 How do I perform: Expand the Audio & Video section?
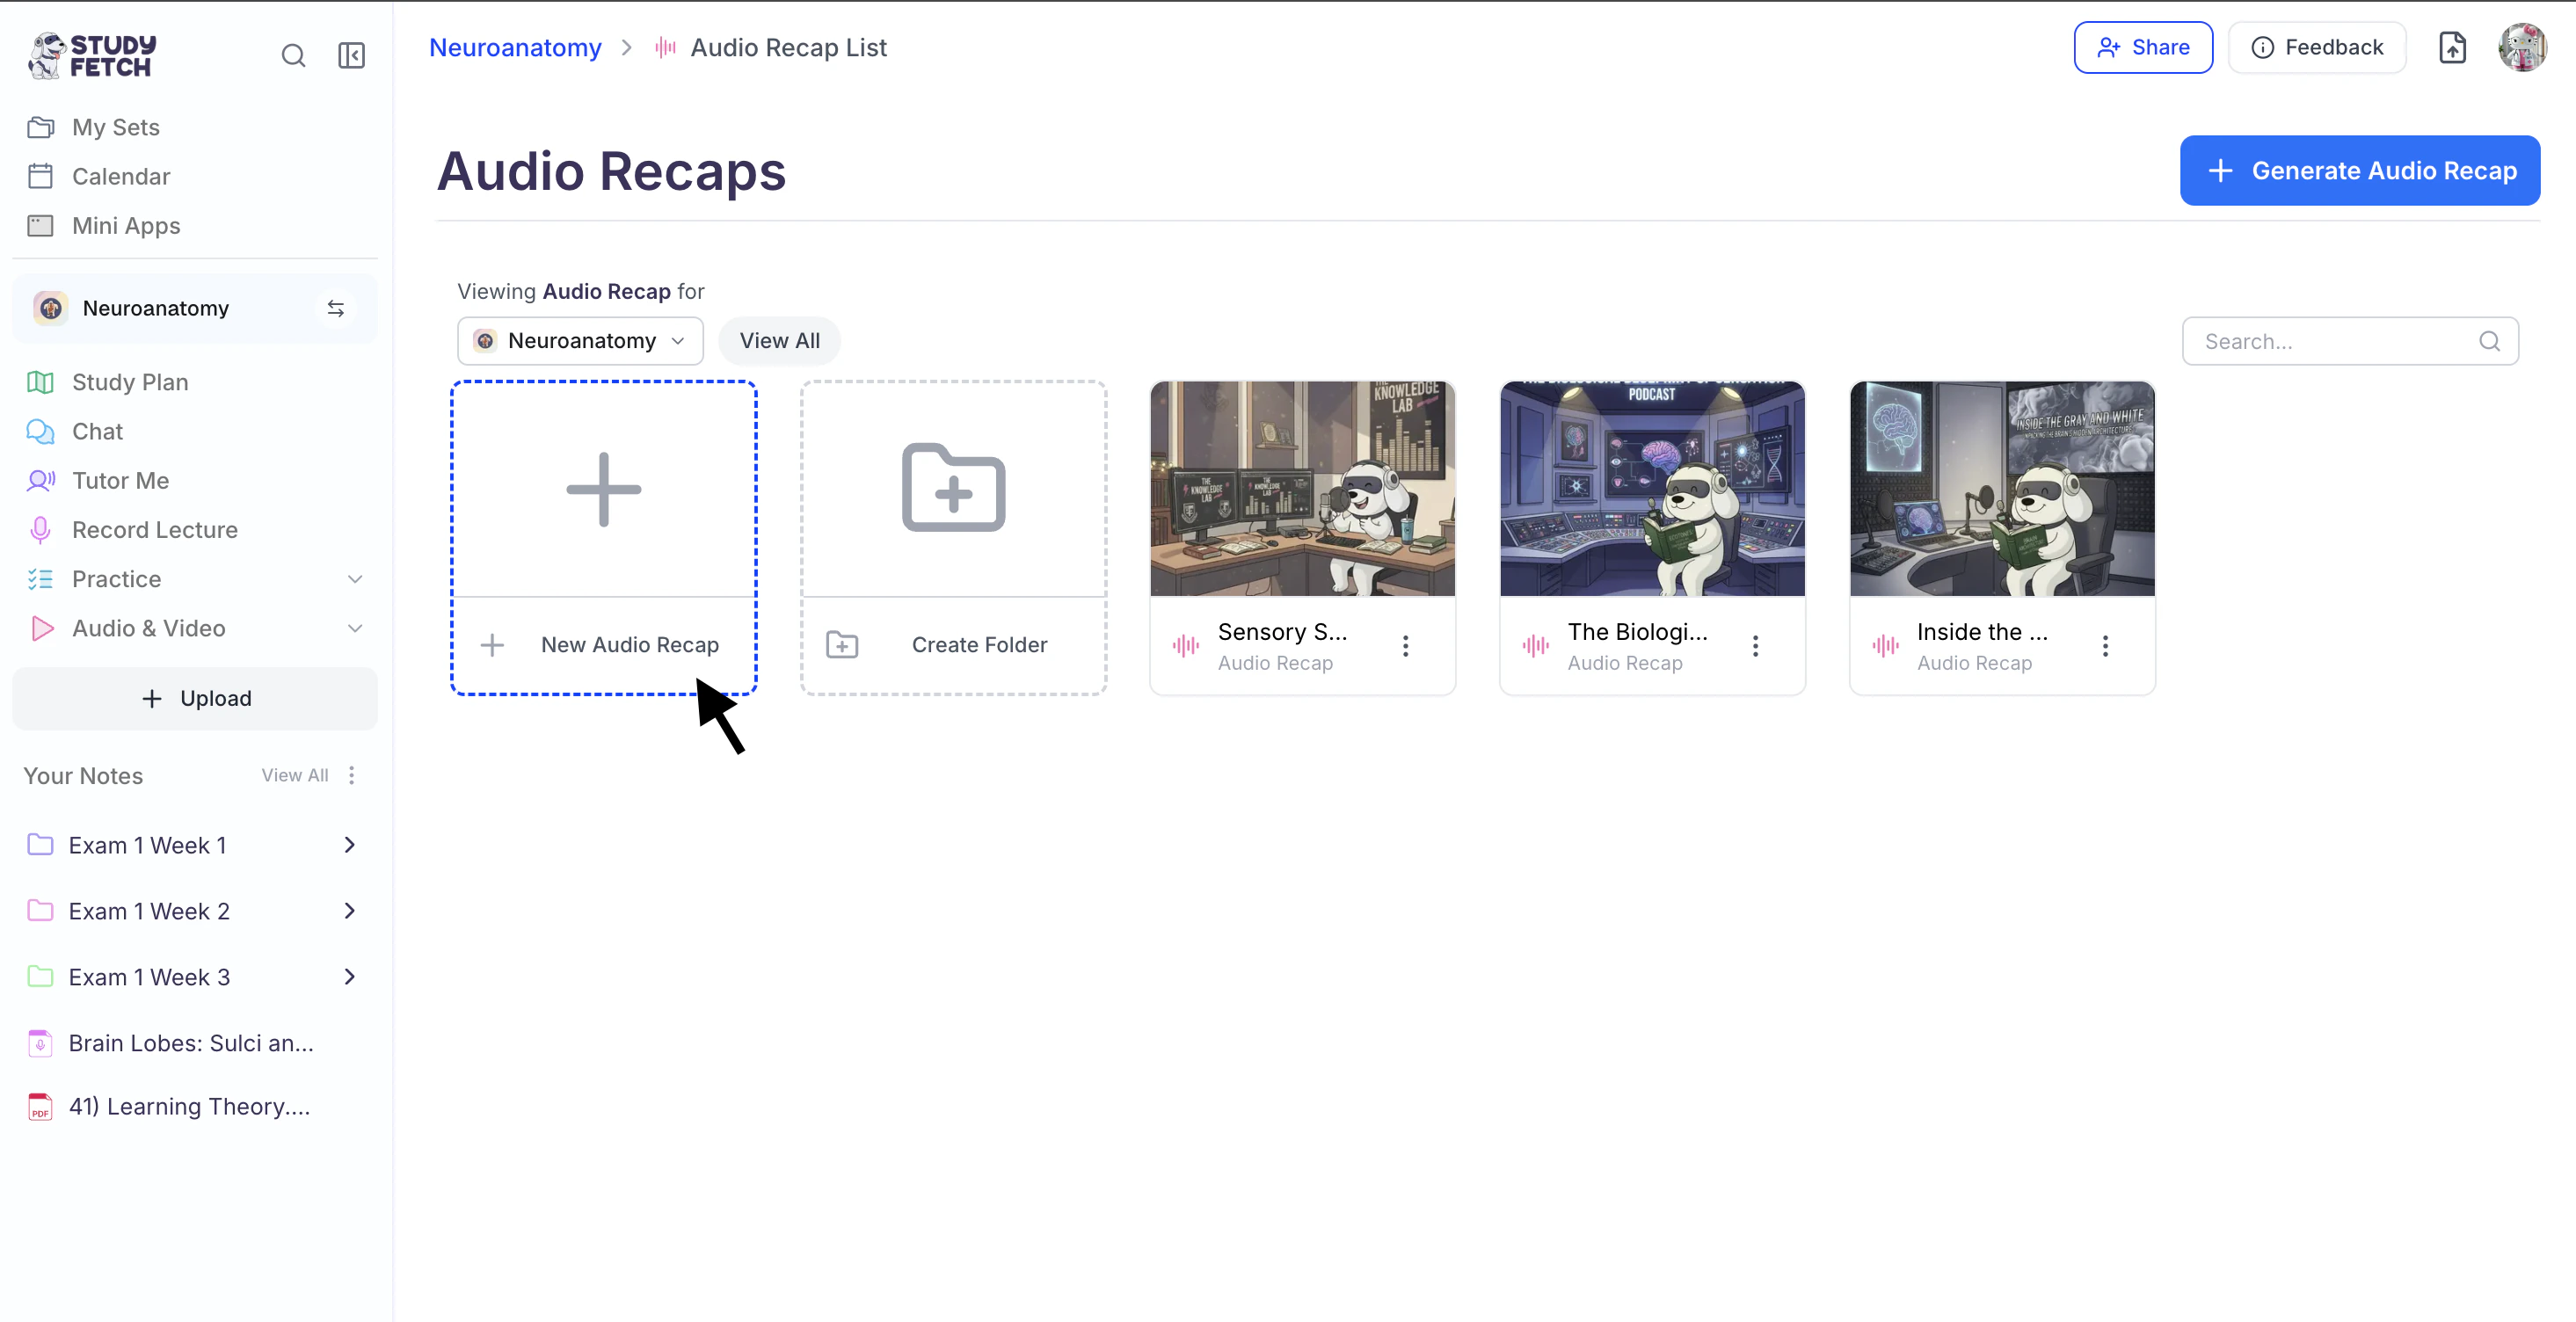point(354,628)
